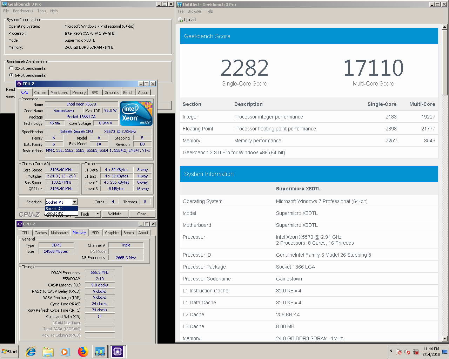The image size is (449, 359).
Task: Open Windows Explorer folder icon in taskbar
Action: coord(48,352)
